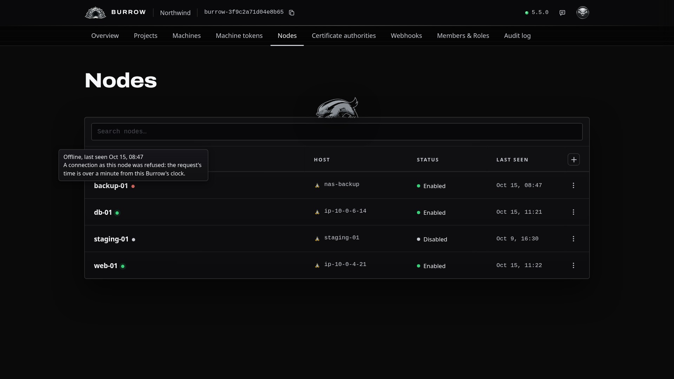This screenshot has width=674, height=379.
Task: Add a new node with the plus button
Action: point(574,160)
